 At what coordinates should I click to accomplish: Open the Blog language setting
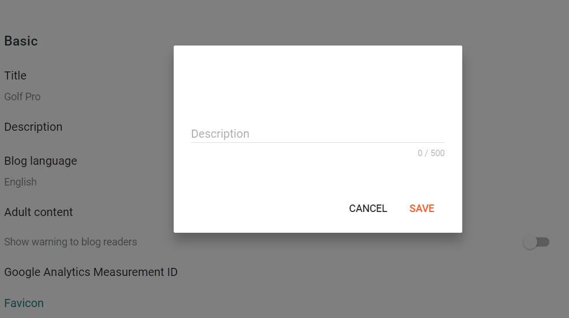[x=40, y=161]
